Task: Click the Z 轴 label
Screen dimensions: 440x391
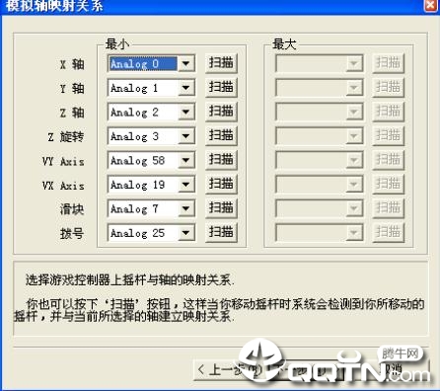Action: click(72, 113)
